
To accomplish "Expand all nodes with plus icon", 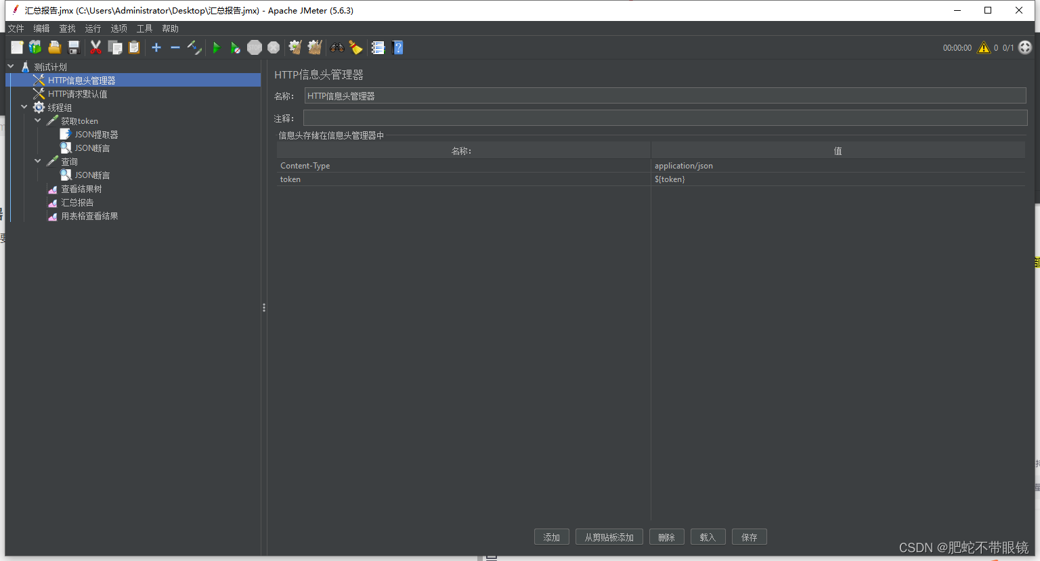I will (x=156, y=47).
